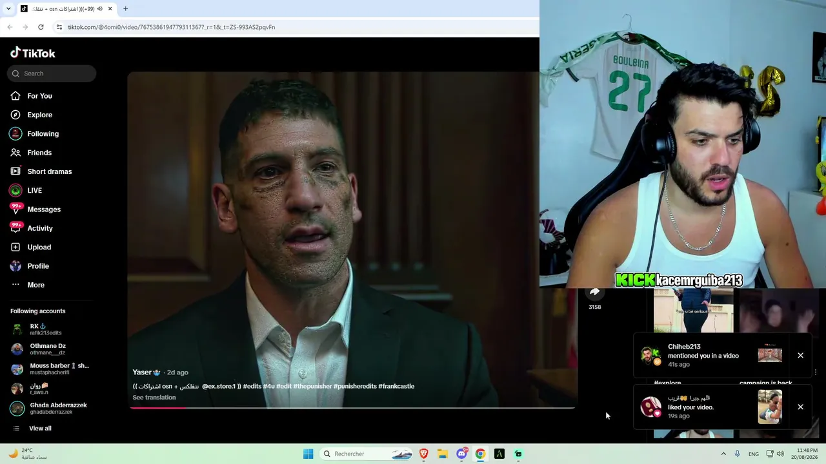Open the weather widget showing 24°C
The image size is (826, 464).
pyautogui.click(x=26, y=454)
